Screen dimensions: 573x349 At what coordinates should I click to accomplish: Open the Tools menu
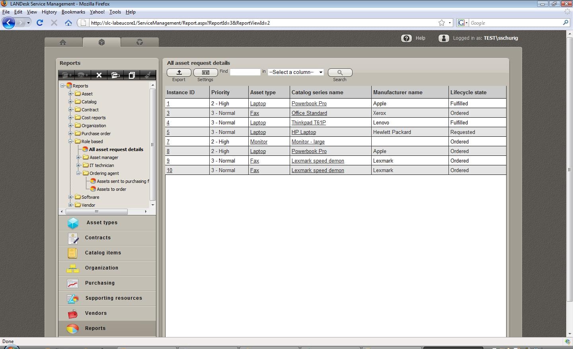[x=115, y=12]
